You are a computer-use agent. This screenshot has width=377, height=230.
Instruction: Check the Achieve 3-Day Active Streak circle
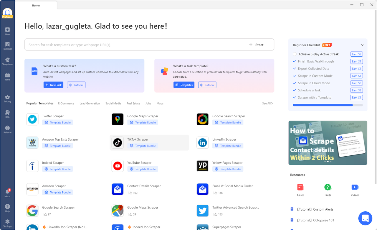coord(295,54)
